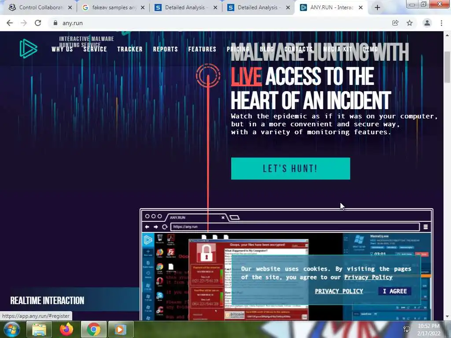The image size is (451, 338).
Task: Click the LET'S HUNT! button
Action: point(291,169)
